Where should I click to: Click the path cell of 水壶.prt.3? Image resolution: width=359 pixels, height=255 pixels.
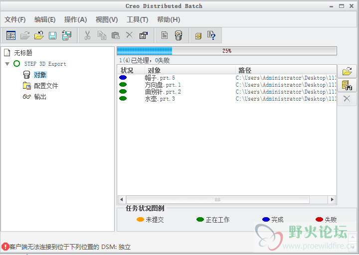[286, 99]
